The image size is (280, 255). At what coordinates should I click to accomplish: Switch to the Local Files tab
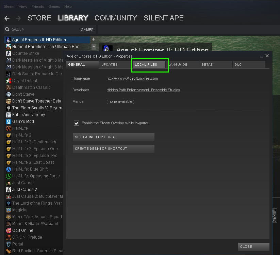[149, 64]
